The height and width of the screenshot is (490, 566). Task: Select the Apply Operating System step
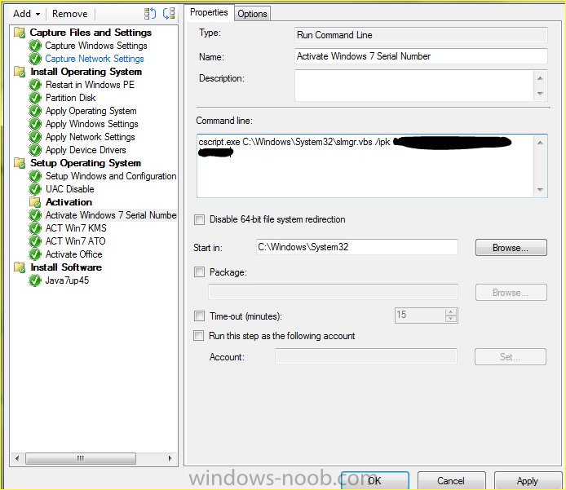(91, 111)
